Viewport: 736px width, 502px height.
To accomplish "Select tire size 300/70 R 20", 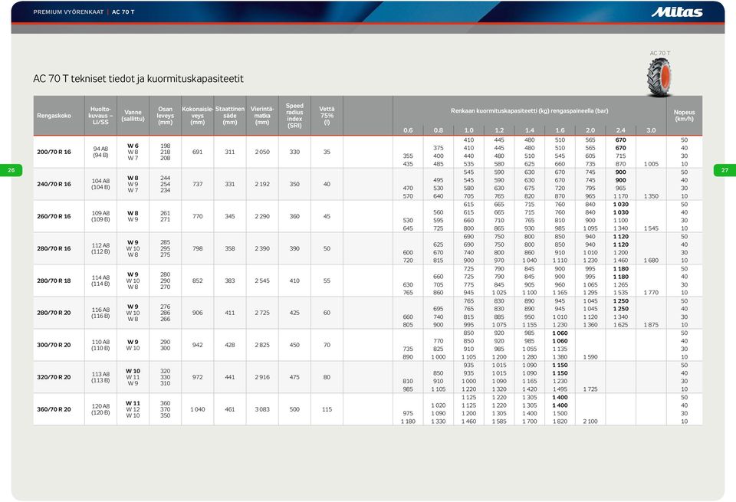I will [x=54, y=345].
